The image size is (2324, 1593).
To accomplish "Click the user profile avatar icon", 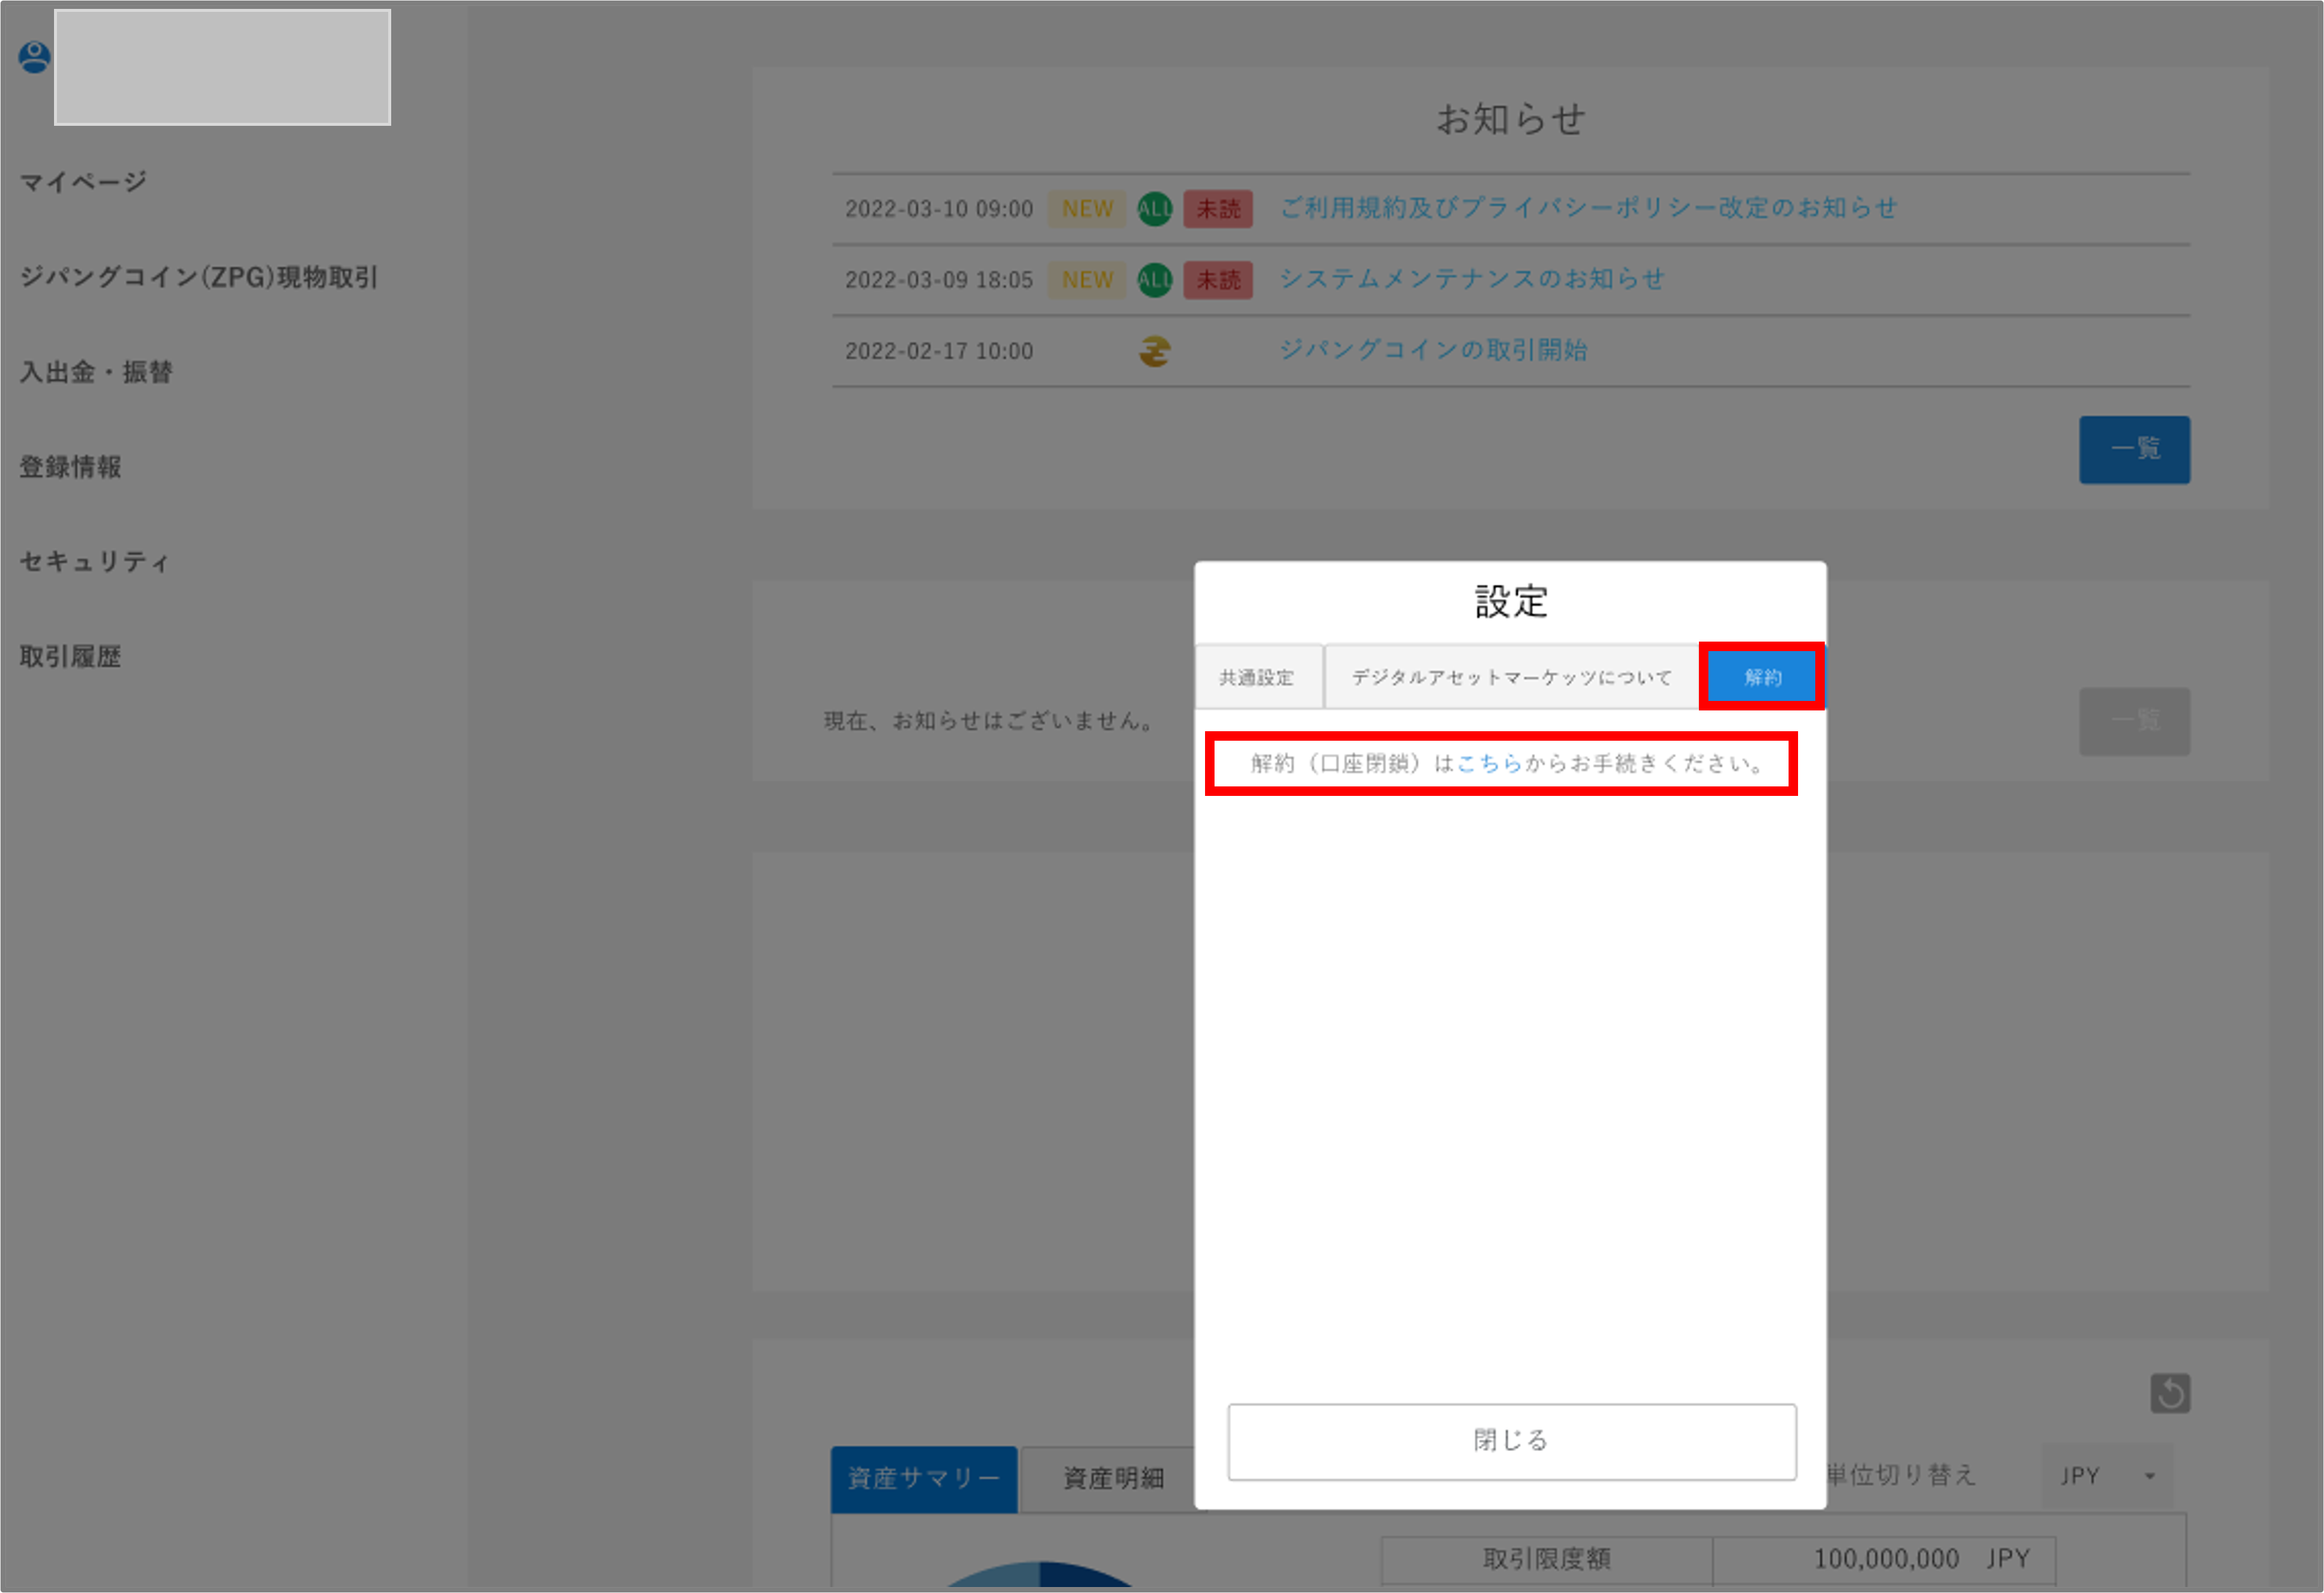I will (35, 57).
